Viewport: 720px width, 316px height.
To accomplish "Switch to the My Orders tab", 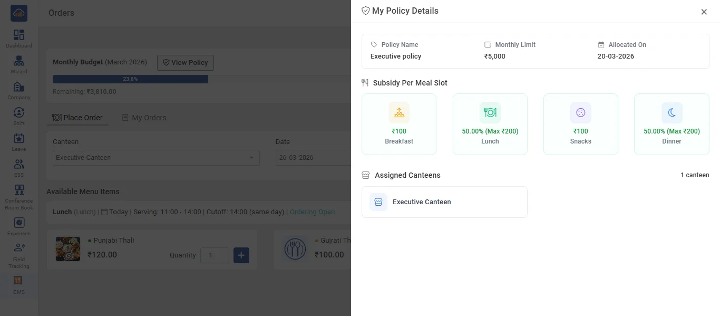I will pos(144,118).
